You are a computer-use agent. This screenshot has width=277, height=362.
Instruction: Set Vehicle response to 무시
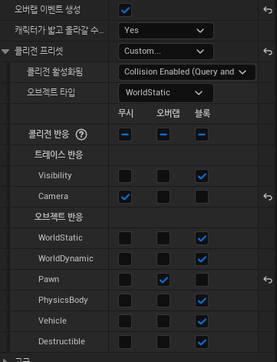pyautogui.click(x=125, y=321)
